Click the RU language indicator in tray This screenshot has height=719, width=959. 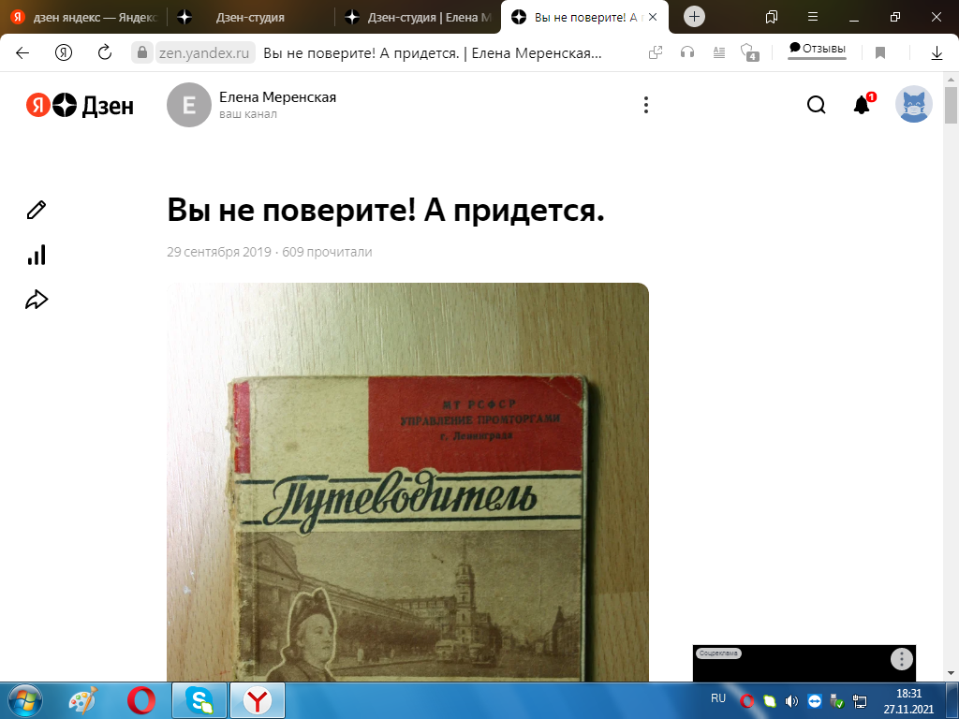(x=718, y=698)
